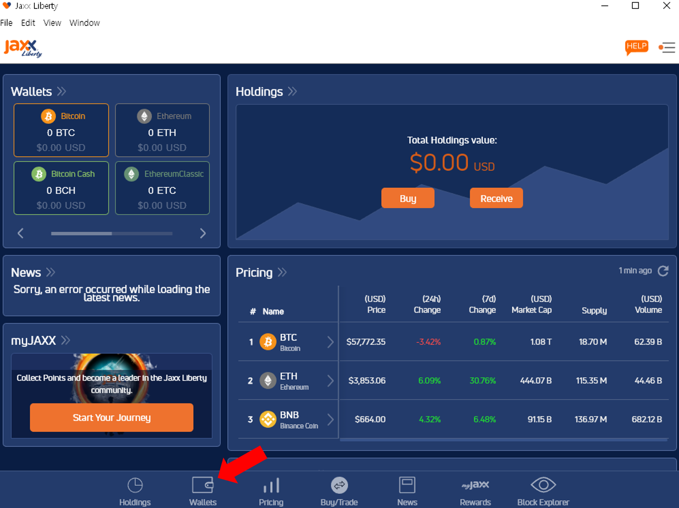Click the ETH icon in Pricing table
Viewport: 679px width, 508px height.
pyautogui.click(x=268, y=381)
